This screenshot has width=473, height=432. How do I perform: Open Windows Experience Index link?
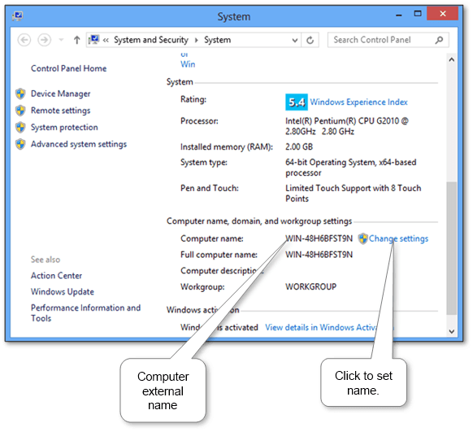[358, 103]
